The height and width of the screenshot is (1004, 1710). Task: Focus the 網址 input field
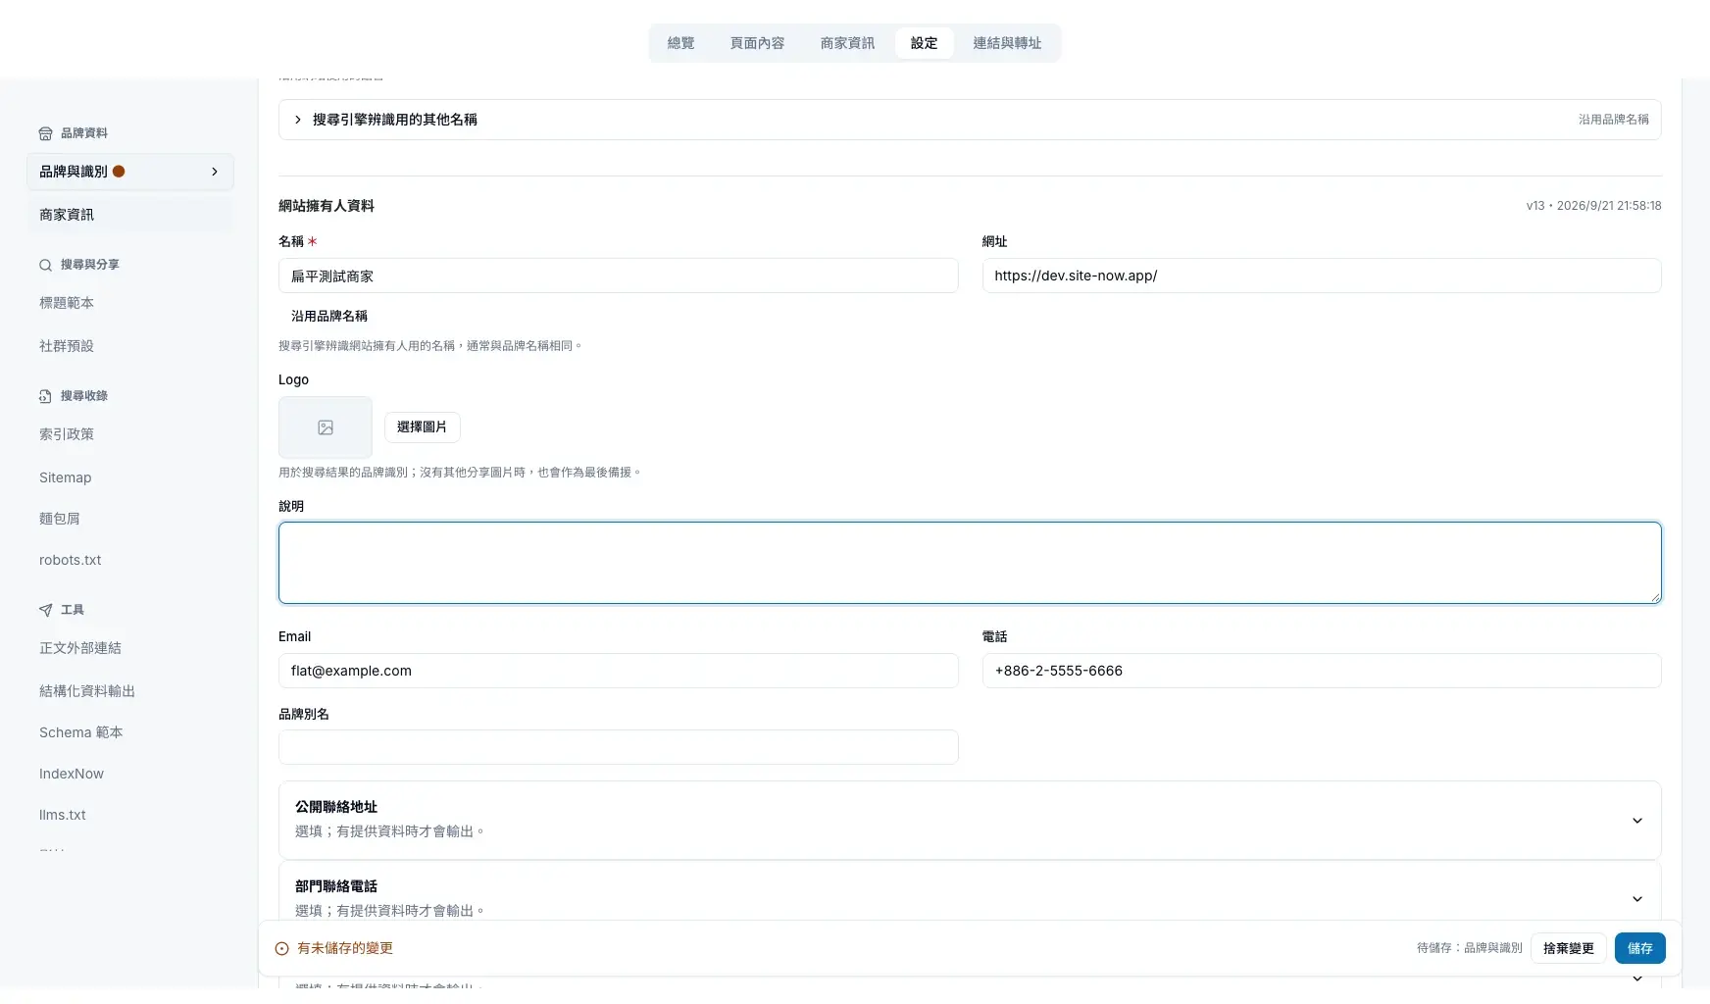pyautogui.click(x=1322, y=276)
